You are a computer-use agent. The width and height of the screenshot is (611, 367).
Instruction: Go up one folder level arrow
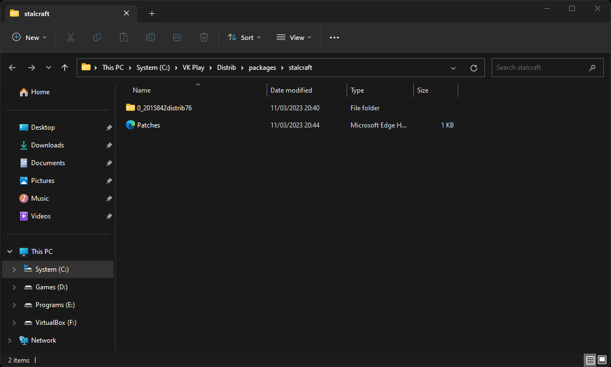(64, 68)
